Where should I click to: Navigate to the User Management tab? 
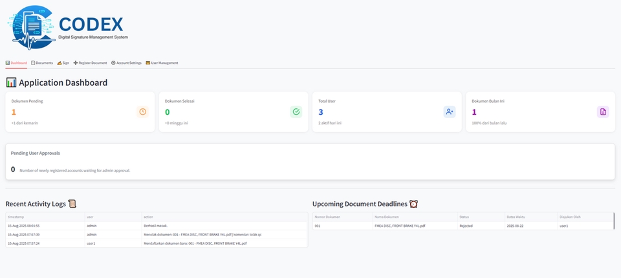pos(162,63)
